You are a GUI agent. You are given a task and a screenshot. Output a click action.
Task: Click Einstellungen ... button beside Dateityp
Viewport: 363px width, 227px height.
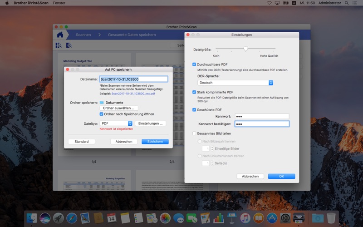151,123
